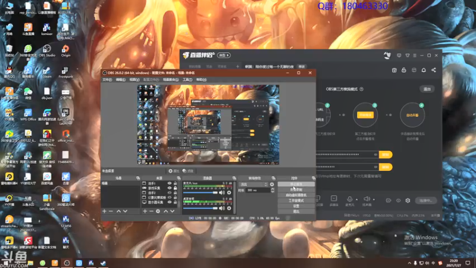
Task: Open the 文件(F) menu in OBS
Action: [x=107, y=80]
